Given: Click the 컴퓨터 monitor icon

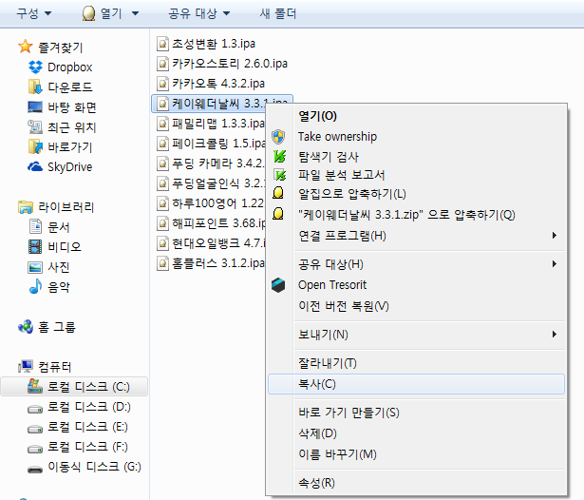Looking at the screenshot, I should click(26, 367).
